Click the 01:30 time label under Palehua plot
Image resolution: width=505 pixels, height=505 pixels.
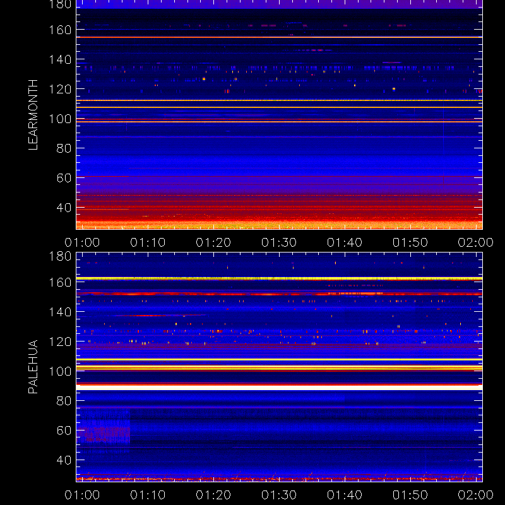(x=279, y=495)
